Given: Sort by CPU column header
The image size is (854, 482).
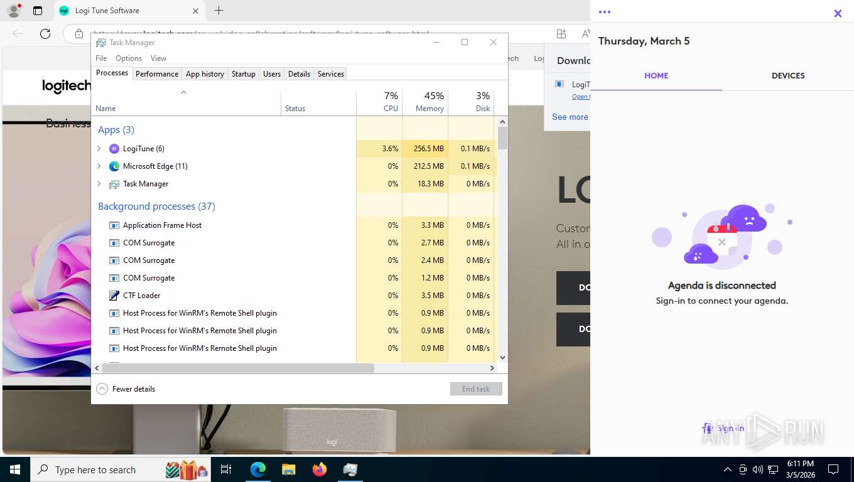Looking at the screenshot, I should pyautogui.click(x=379, y=102).
